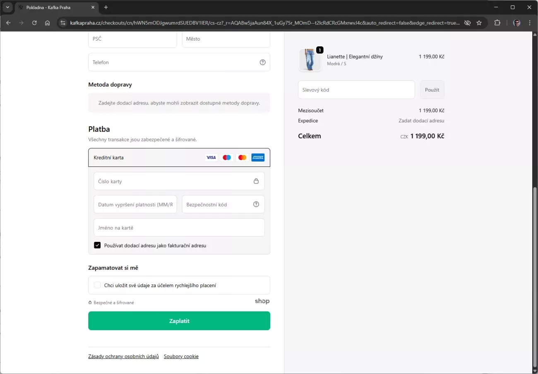The height and width of the screenshot is (374, 538).
Task: Click the help icon beside Bezpečnostní kód
Action: pos(256,204)
